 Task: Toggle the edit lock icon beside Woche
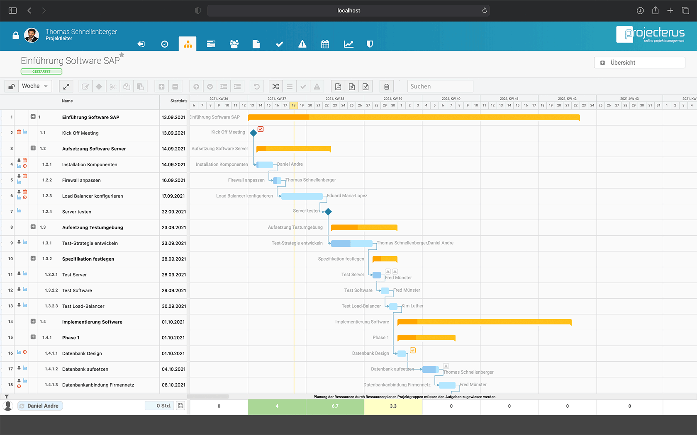pyautogui.click(x=12, y=87)
